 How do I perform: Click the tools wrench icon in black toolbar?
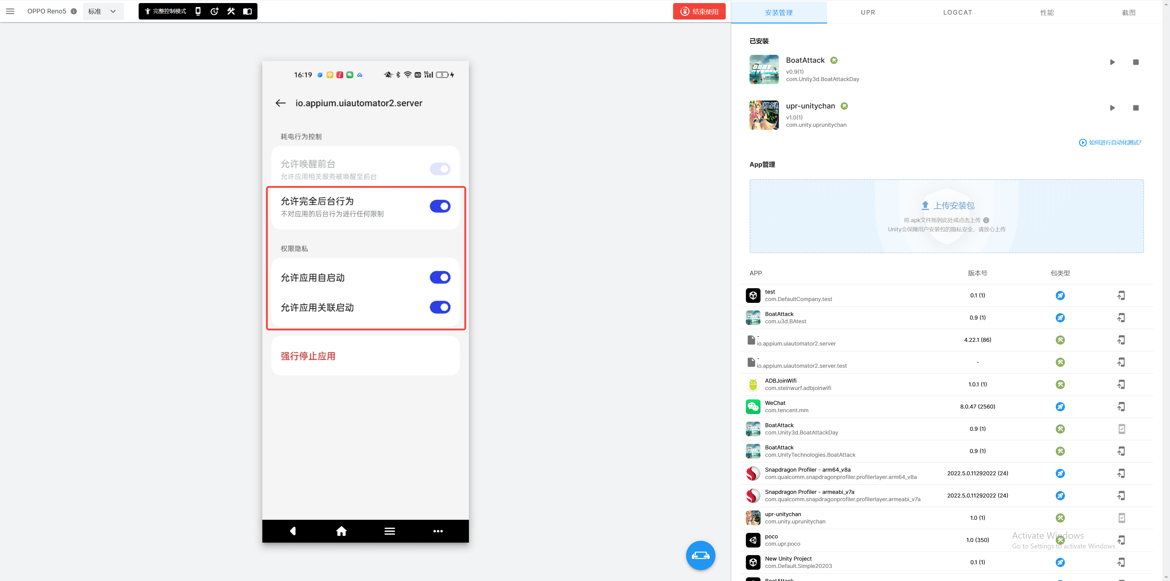(231, 11)
